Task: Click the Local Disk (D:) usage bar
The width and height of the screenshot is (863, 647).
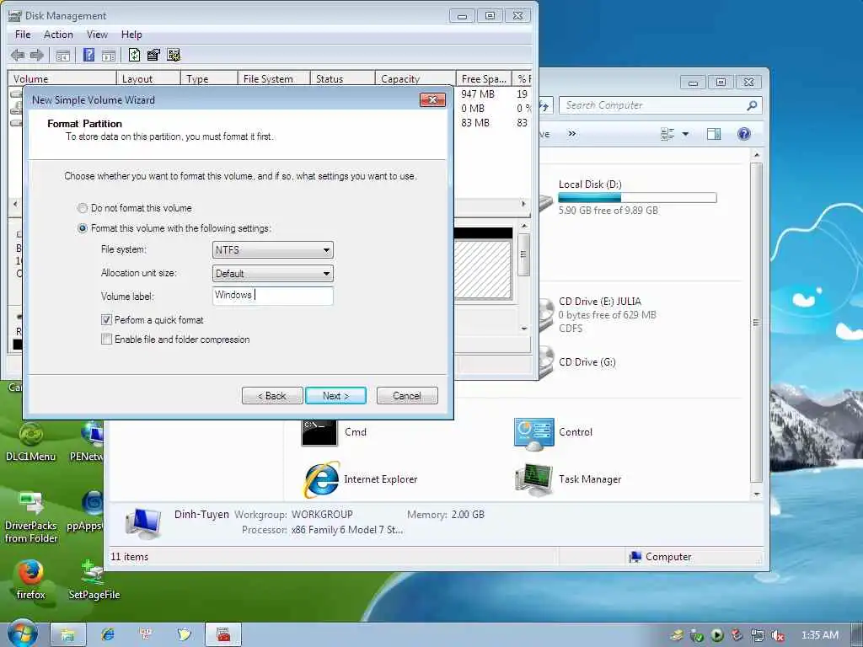Action: tap(637, 198)
